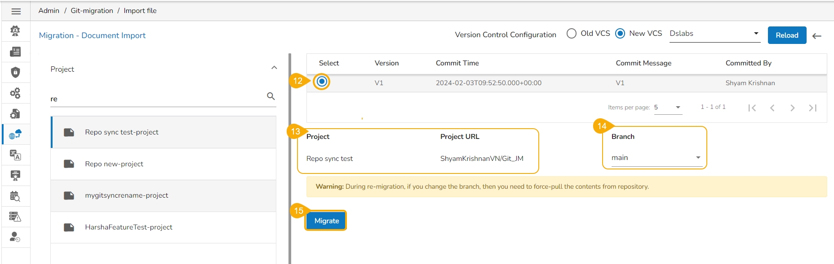Image resolution: width=834 pixels, height=264 pixels.
Task: Click the shield lock security sidebar icon
Action: point(15,72)
